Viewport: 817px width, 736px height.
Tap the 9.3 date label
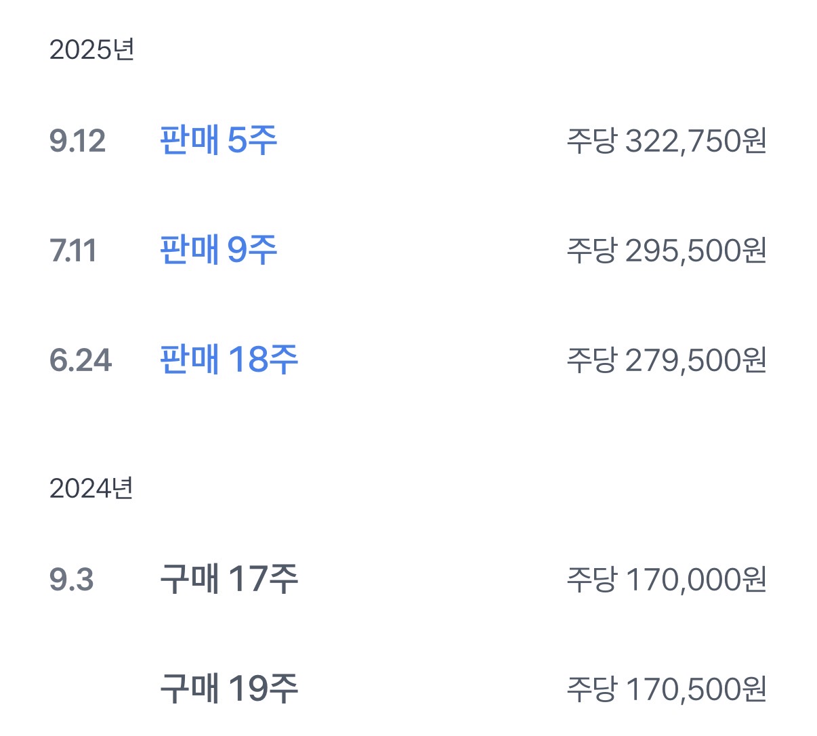(71, 580)
